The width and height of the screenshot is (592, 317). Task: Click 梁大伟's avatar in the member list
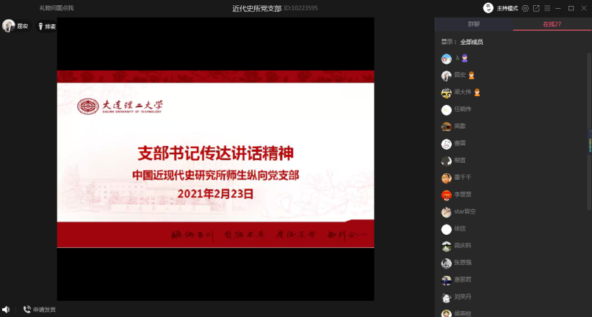point(447,93)
